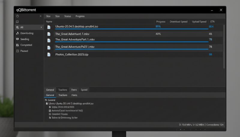240x137 pixels.
Task: Switch to the Feers tab
Action: (x=74, y=90)
